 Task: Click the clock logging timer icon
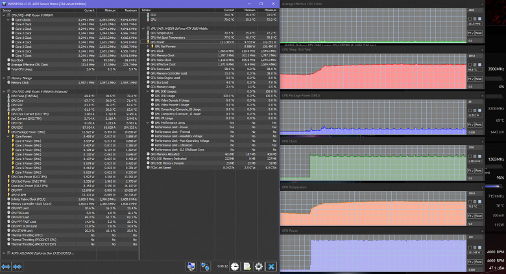tap(233, 266)
